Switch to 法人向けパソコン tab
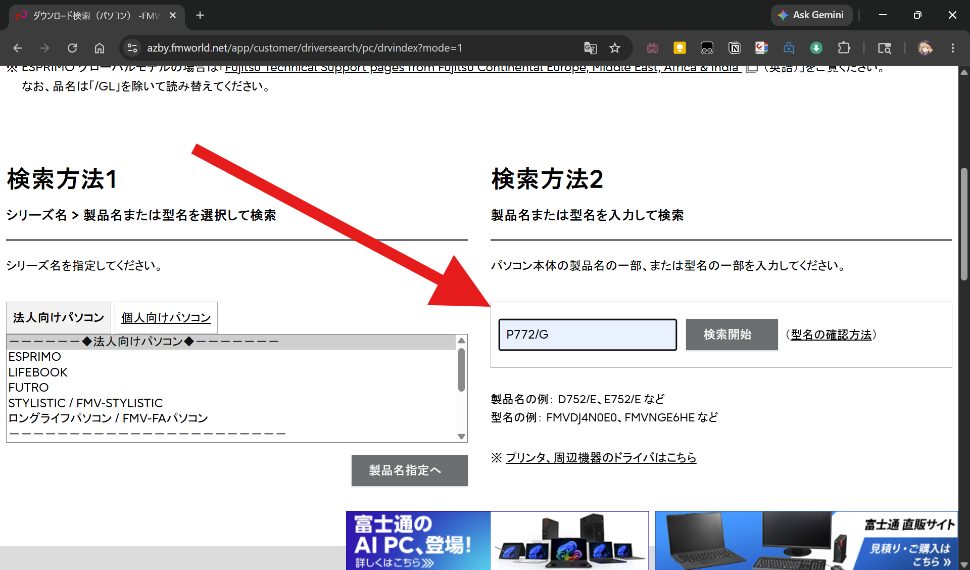Image resolution: width=970 pixels, height=570 pixels. point(59,318)
